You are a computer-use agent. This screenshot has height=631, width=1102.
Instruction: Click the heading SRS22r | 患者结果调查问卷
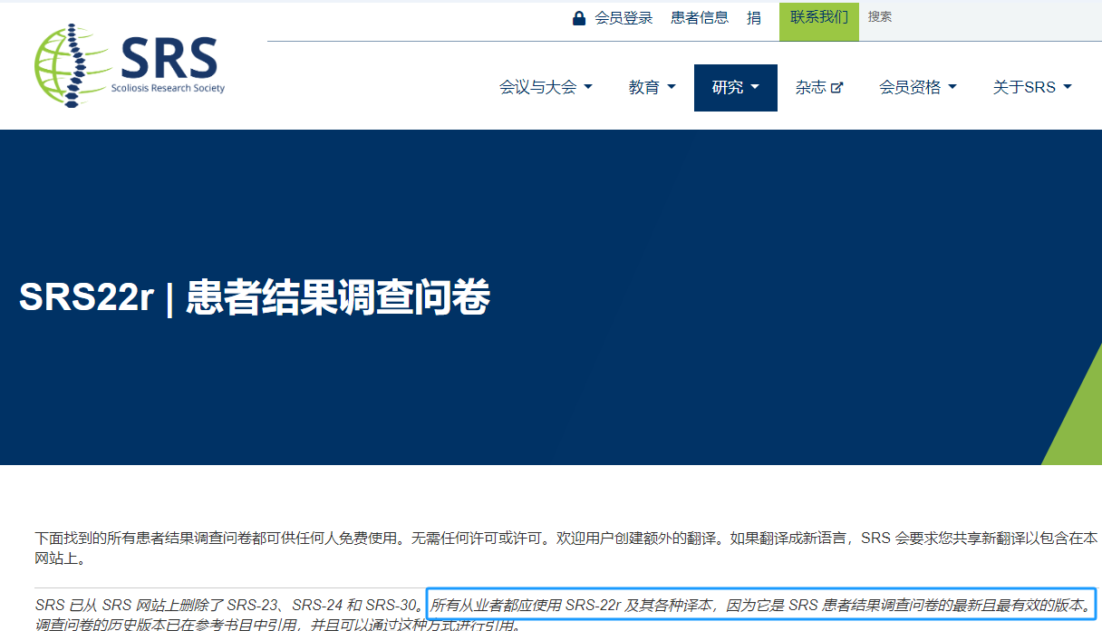click(255, 297)
